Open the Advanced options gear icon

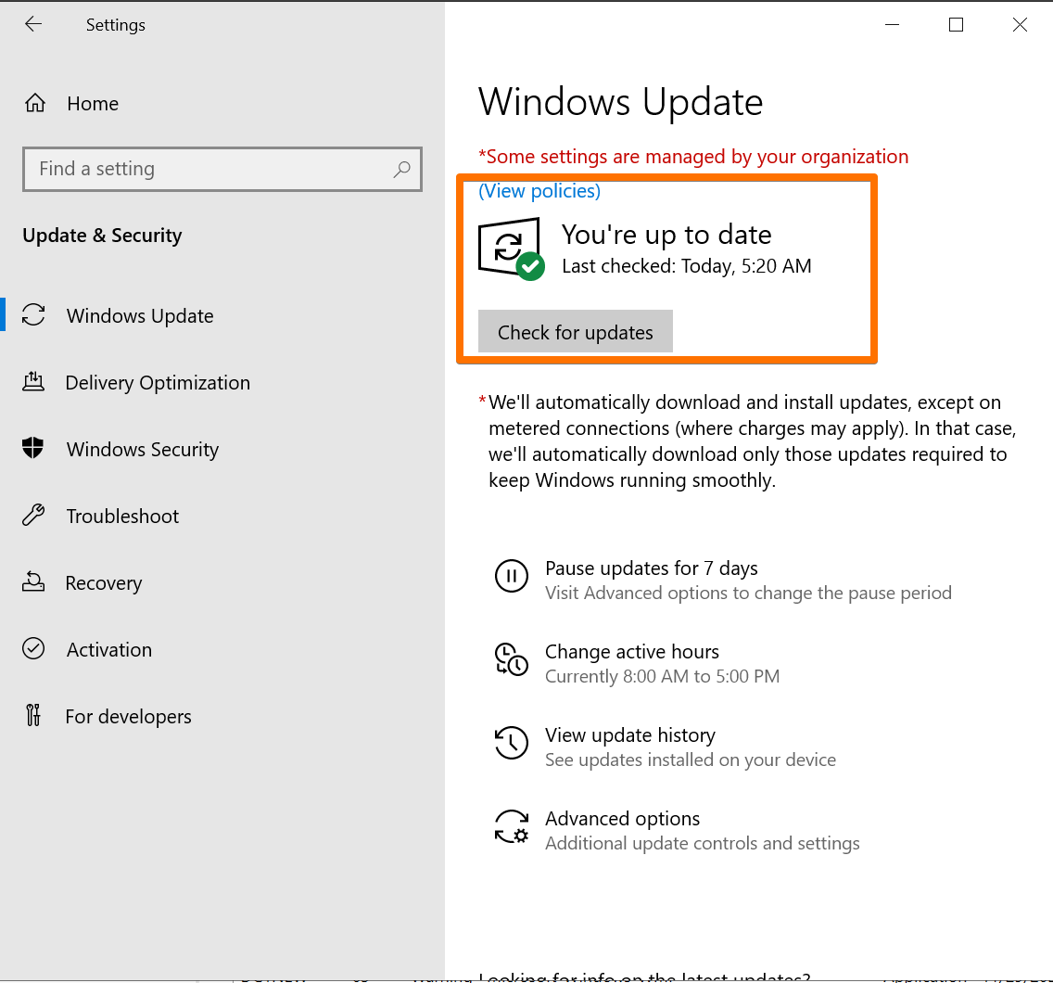coord(511,826)
